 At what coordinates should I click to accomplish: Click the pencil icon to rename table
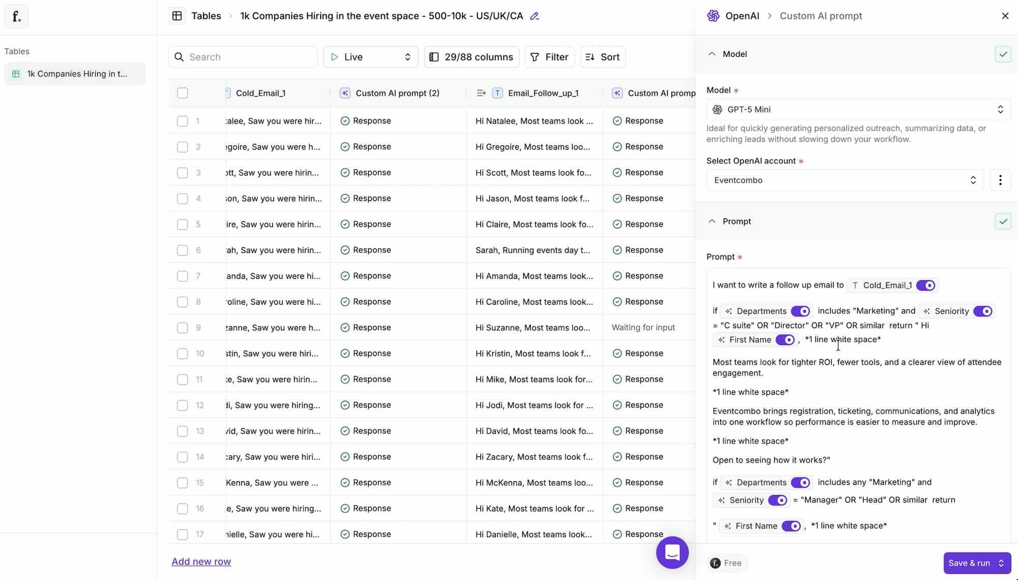[534, 16]
